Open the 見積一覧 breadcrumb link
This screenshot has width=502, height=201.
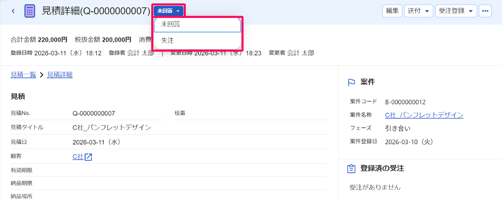click(x=23, y=75)
